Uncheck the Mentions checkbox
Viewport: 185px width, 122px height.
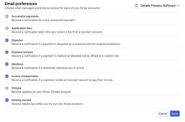pos(7,64)
